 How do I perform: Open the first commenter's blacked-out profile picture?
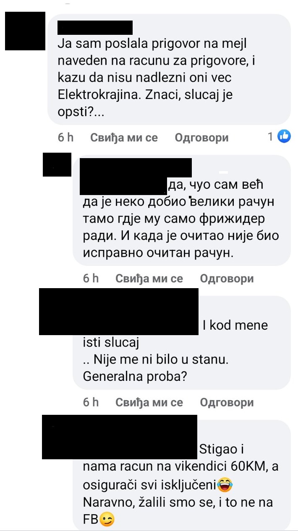tap(25, 31)
